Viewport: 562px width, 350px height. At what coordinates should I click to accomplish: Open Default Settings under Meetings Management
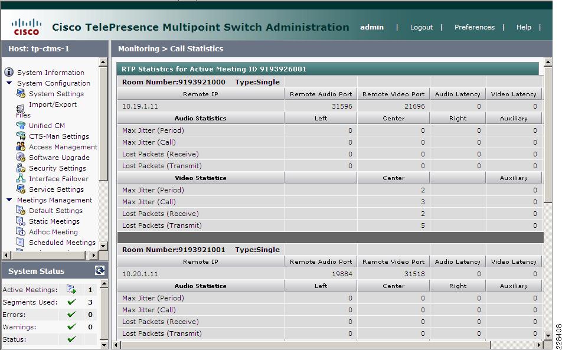pyautogui.click(x=55, y=211)
